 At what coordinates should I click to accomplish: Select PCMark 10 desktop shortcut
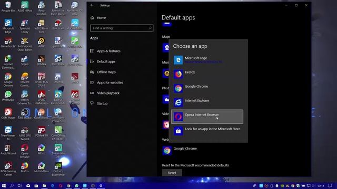(41, 132)
